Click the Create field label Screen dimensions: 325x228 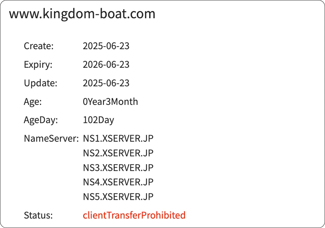(x=39, y=46)
